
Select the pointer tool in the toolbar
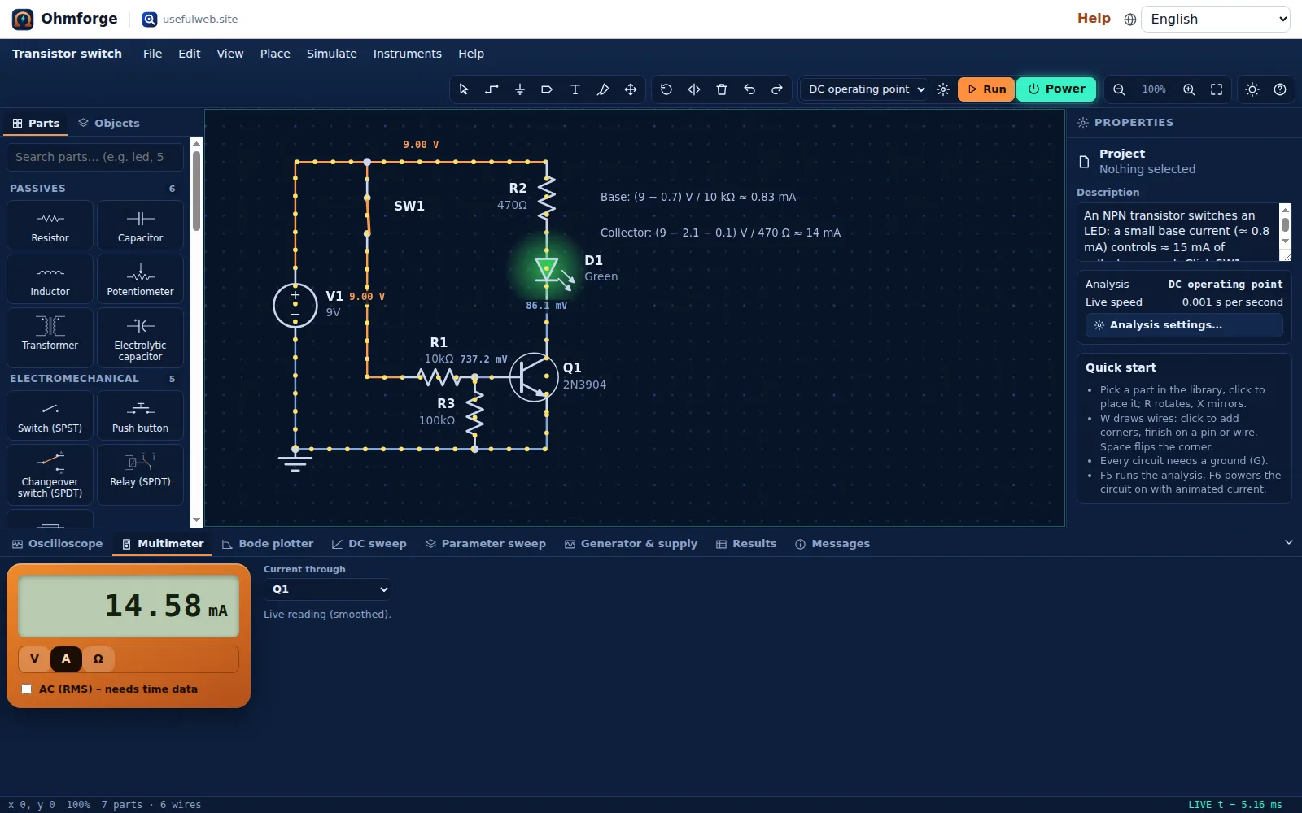(x=464, y=89)
